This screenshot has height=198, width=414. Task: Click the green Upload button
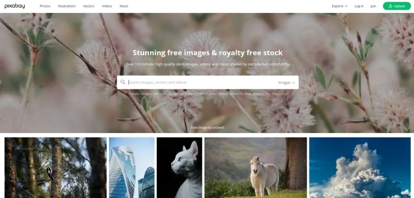tap(397, 6)
